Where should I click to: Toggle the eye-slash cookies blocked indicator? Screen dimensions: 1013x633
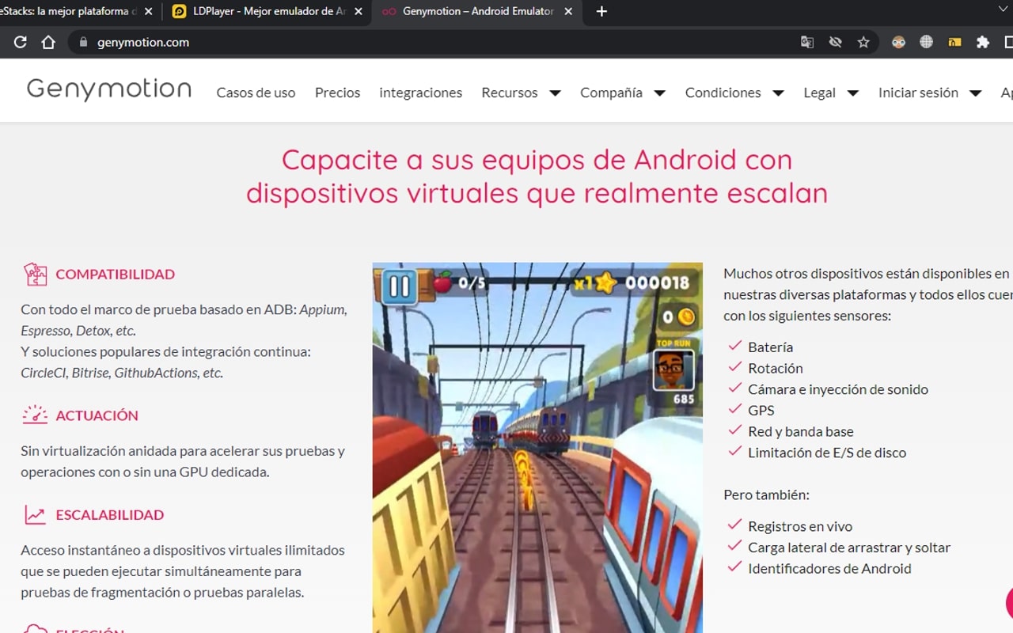pos(836,42)
